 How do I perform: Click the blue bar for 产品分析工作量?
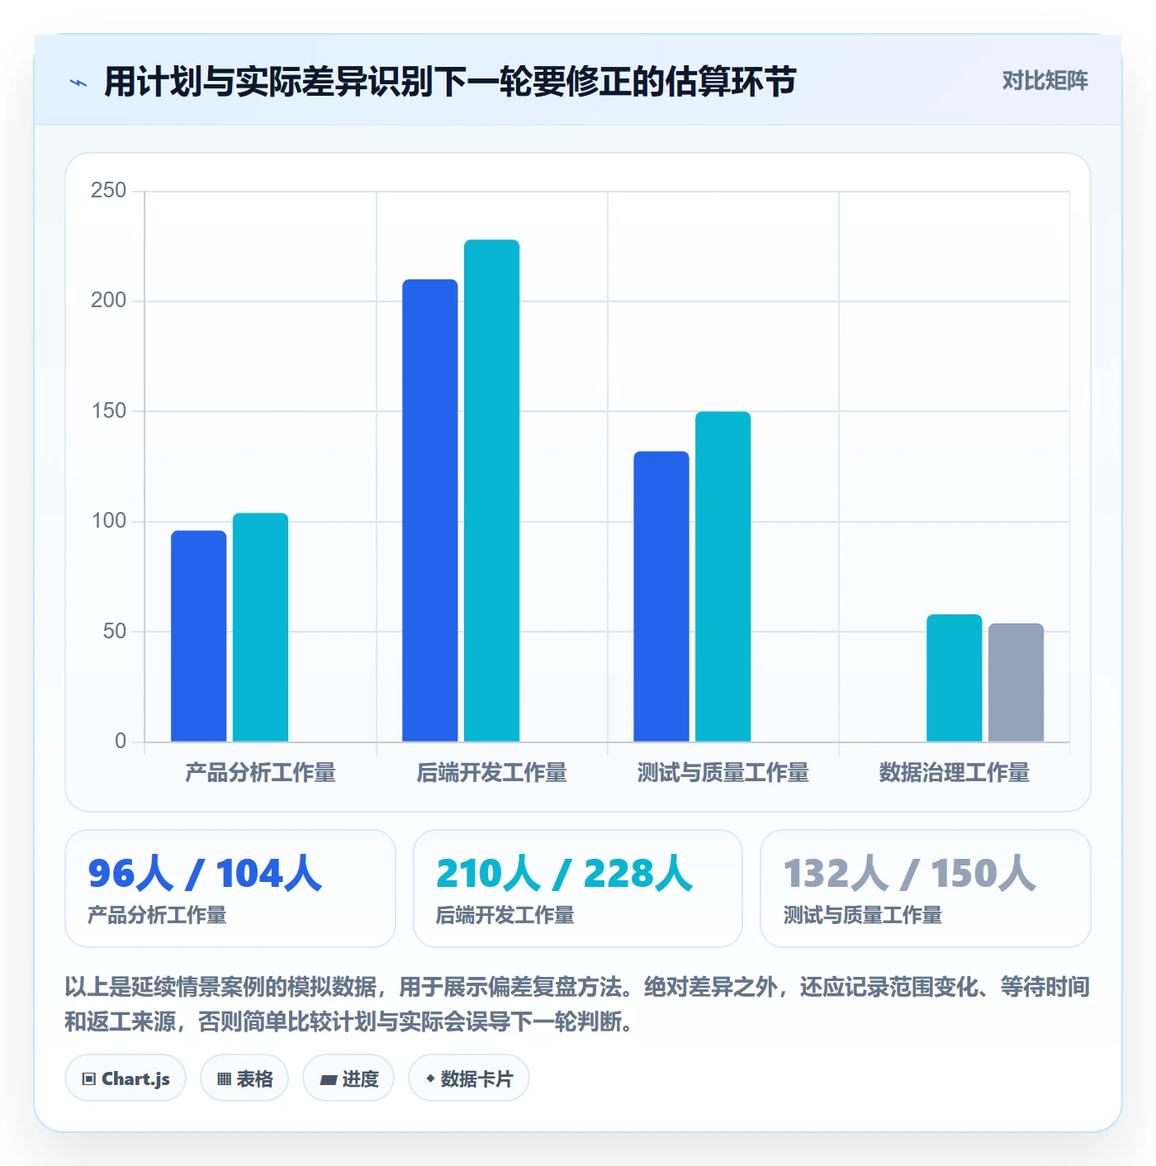pos(199,636)
